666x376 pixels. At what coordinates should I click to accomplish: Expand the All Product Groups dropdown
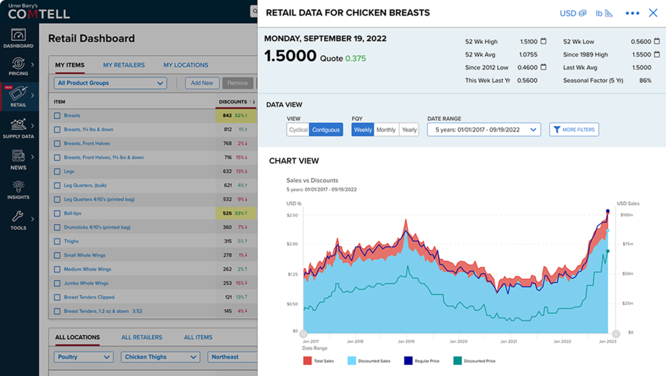(111, 83)
